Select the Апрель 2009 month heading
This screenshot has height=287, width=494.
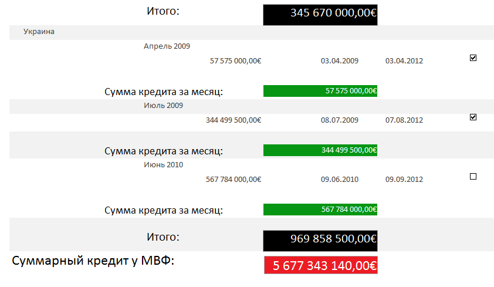point(167,46)
